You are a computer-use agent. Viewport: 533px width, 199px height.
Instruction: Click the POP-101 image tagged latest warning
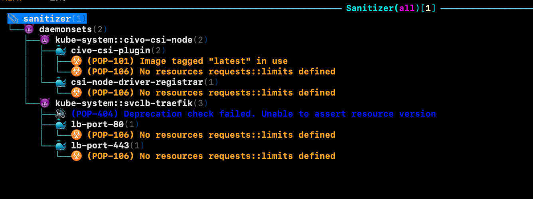187,61
